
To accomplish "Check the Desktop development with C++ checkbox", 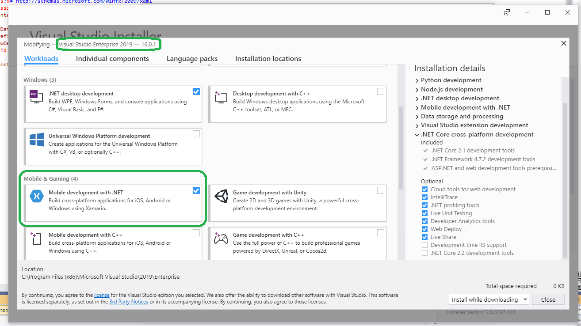I will 381,91.
